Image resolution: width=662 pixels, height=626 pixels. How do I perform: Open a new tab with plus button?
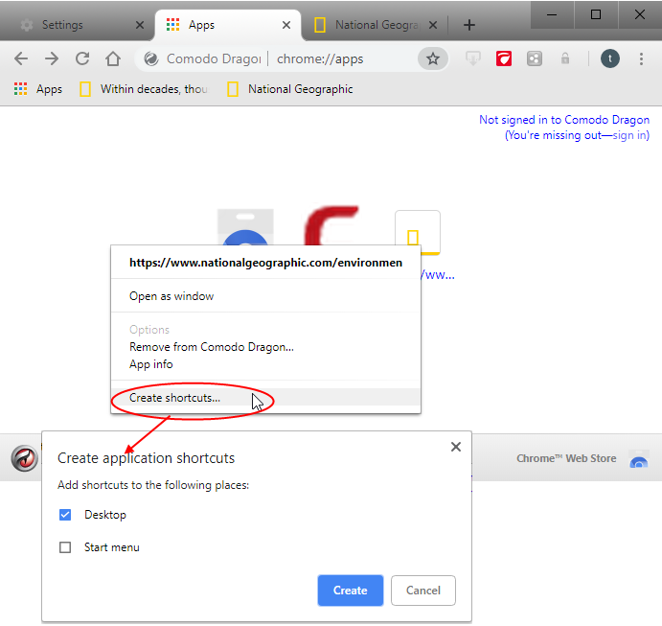click(469, 25)
